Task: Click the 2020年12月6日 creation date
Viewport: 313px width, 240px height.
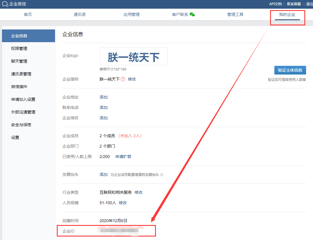Action: (113, 221)
